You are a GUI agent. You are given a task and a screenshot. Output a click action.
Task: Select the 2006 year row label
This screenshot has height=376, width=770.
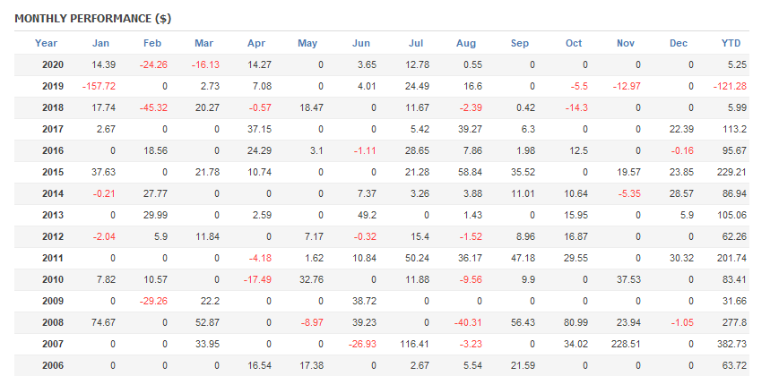point(53,366)
